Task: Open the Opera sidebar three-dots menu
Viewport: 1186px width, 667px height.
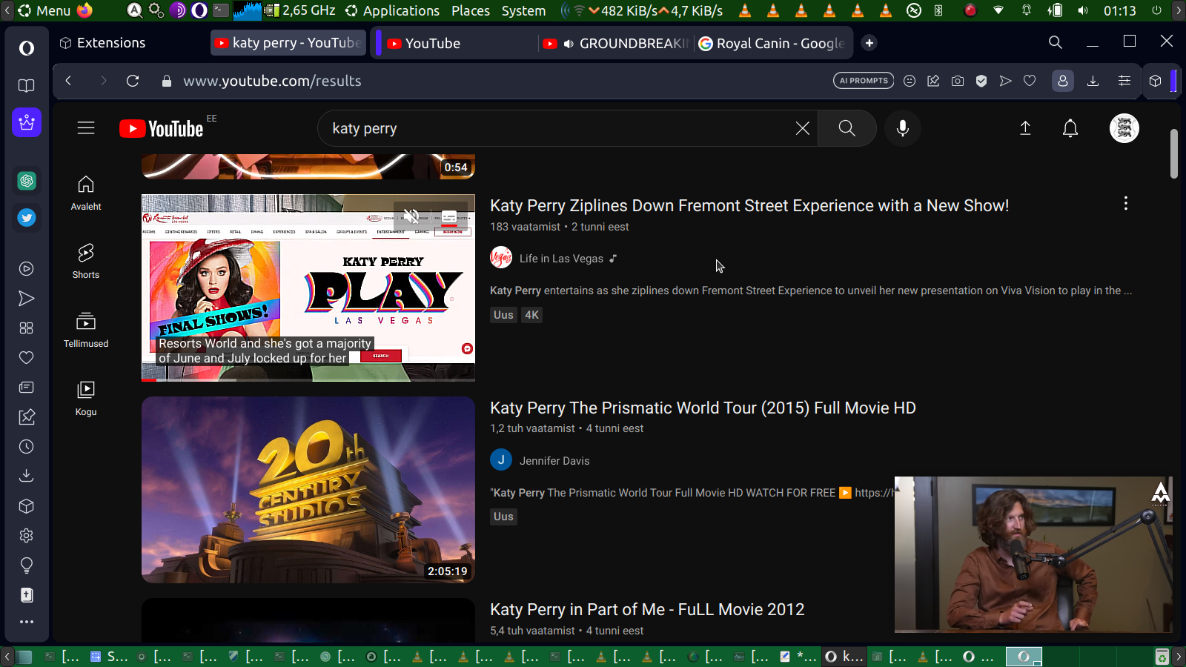Action: pyautogui.click(x=27, y=622)
